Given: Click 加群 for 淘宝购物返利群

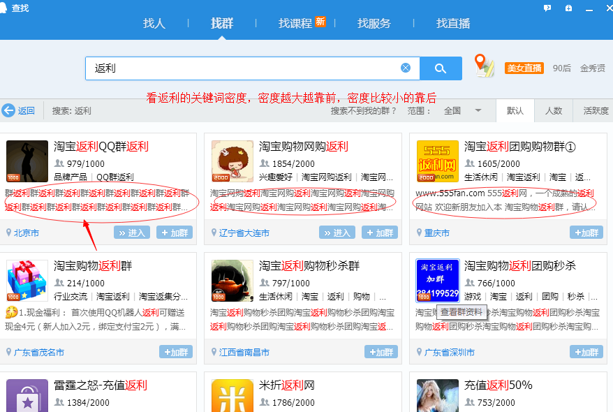Looking at the screenshot, I should (176, 352).
